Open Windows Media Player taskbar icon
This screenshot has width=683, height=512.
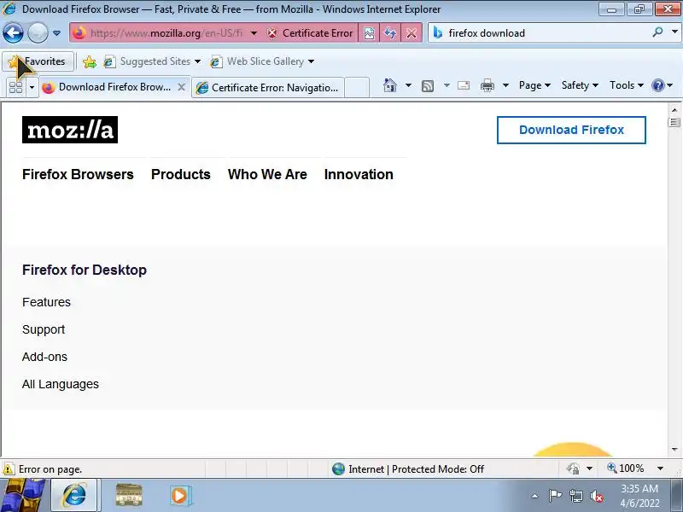pyautogui.click(x=179, y=496)
